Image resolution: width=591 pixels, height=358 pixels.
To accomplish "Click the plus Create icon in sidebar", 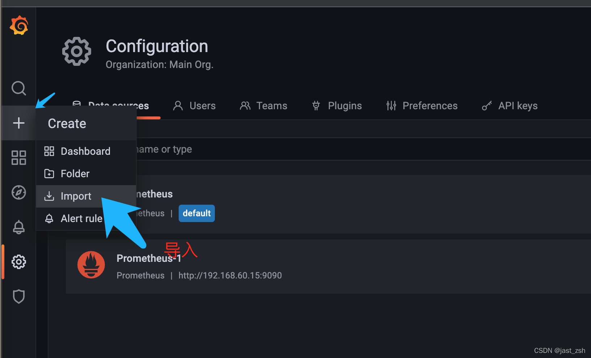I will (x=19, y=123).
